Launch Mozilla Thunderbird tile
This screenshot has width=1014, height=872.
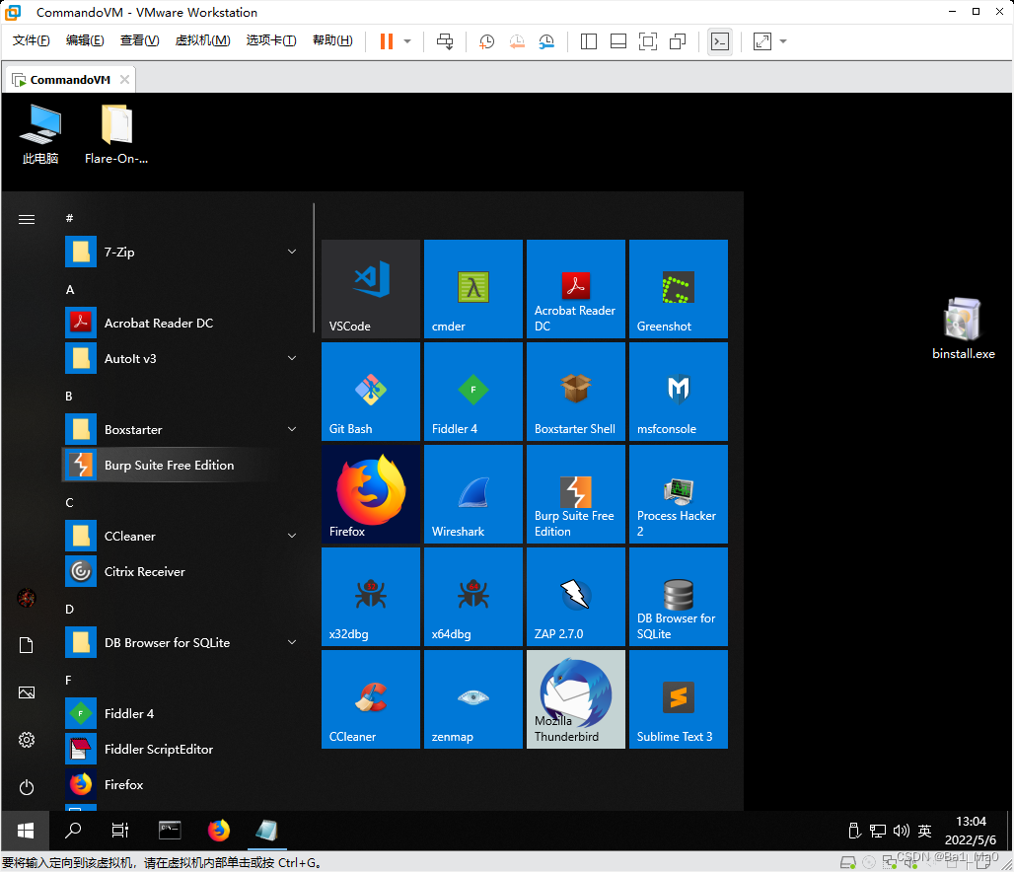point(575,699)
